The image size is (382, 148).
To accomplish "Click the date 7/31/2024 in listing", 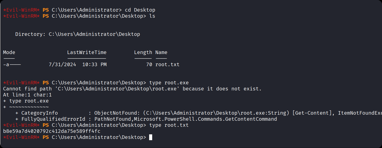I will tap(62, 65).
